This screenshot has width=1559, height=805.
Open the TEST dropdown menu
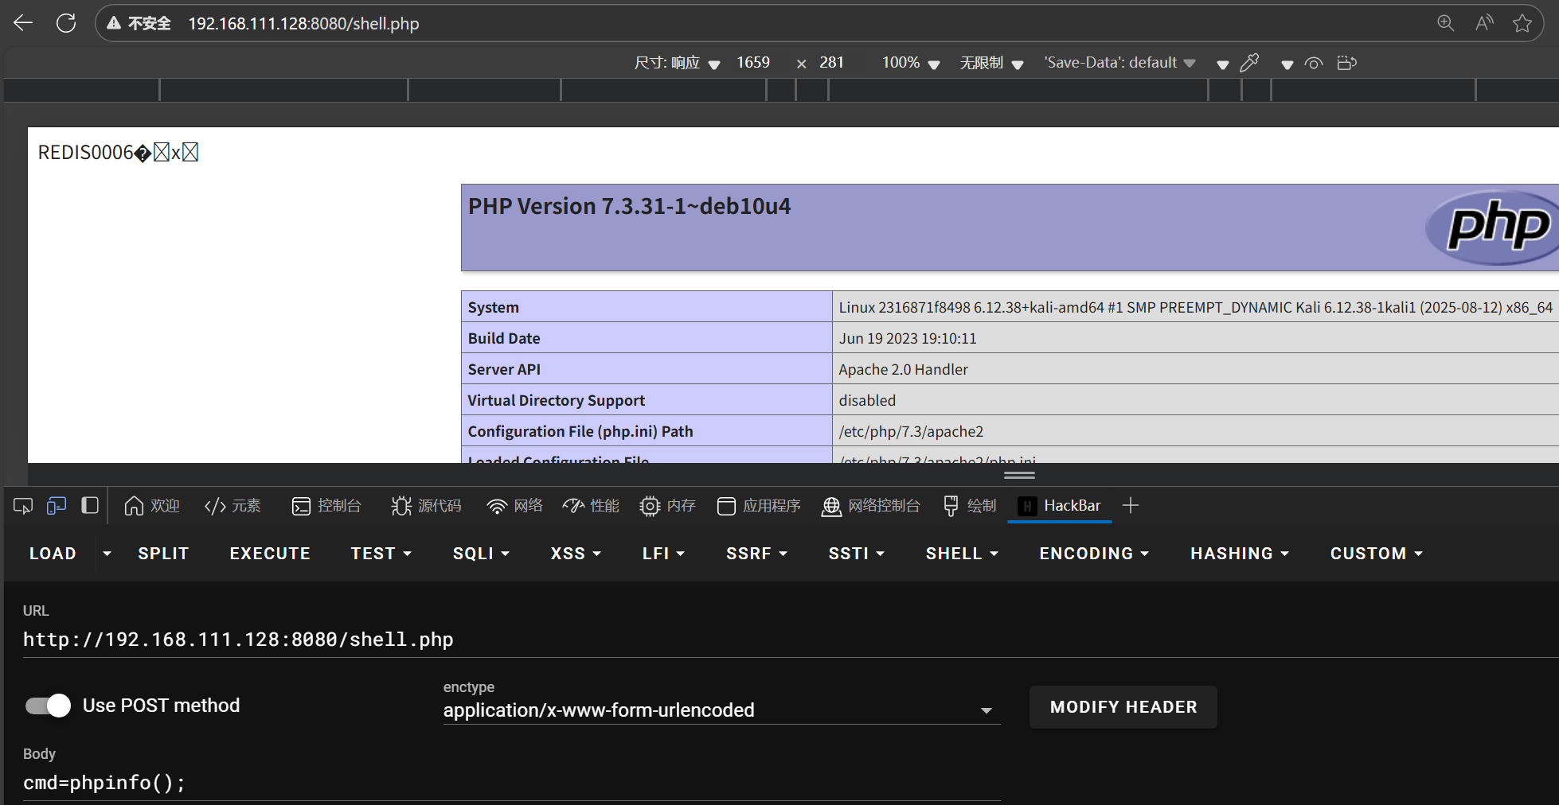381,554
